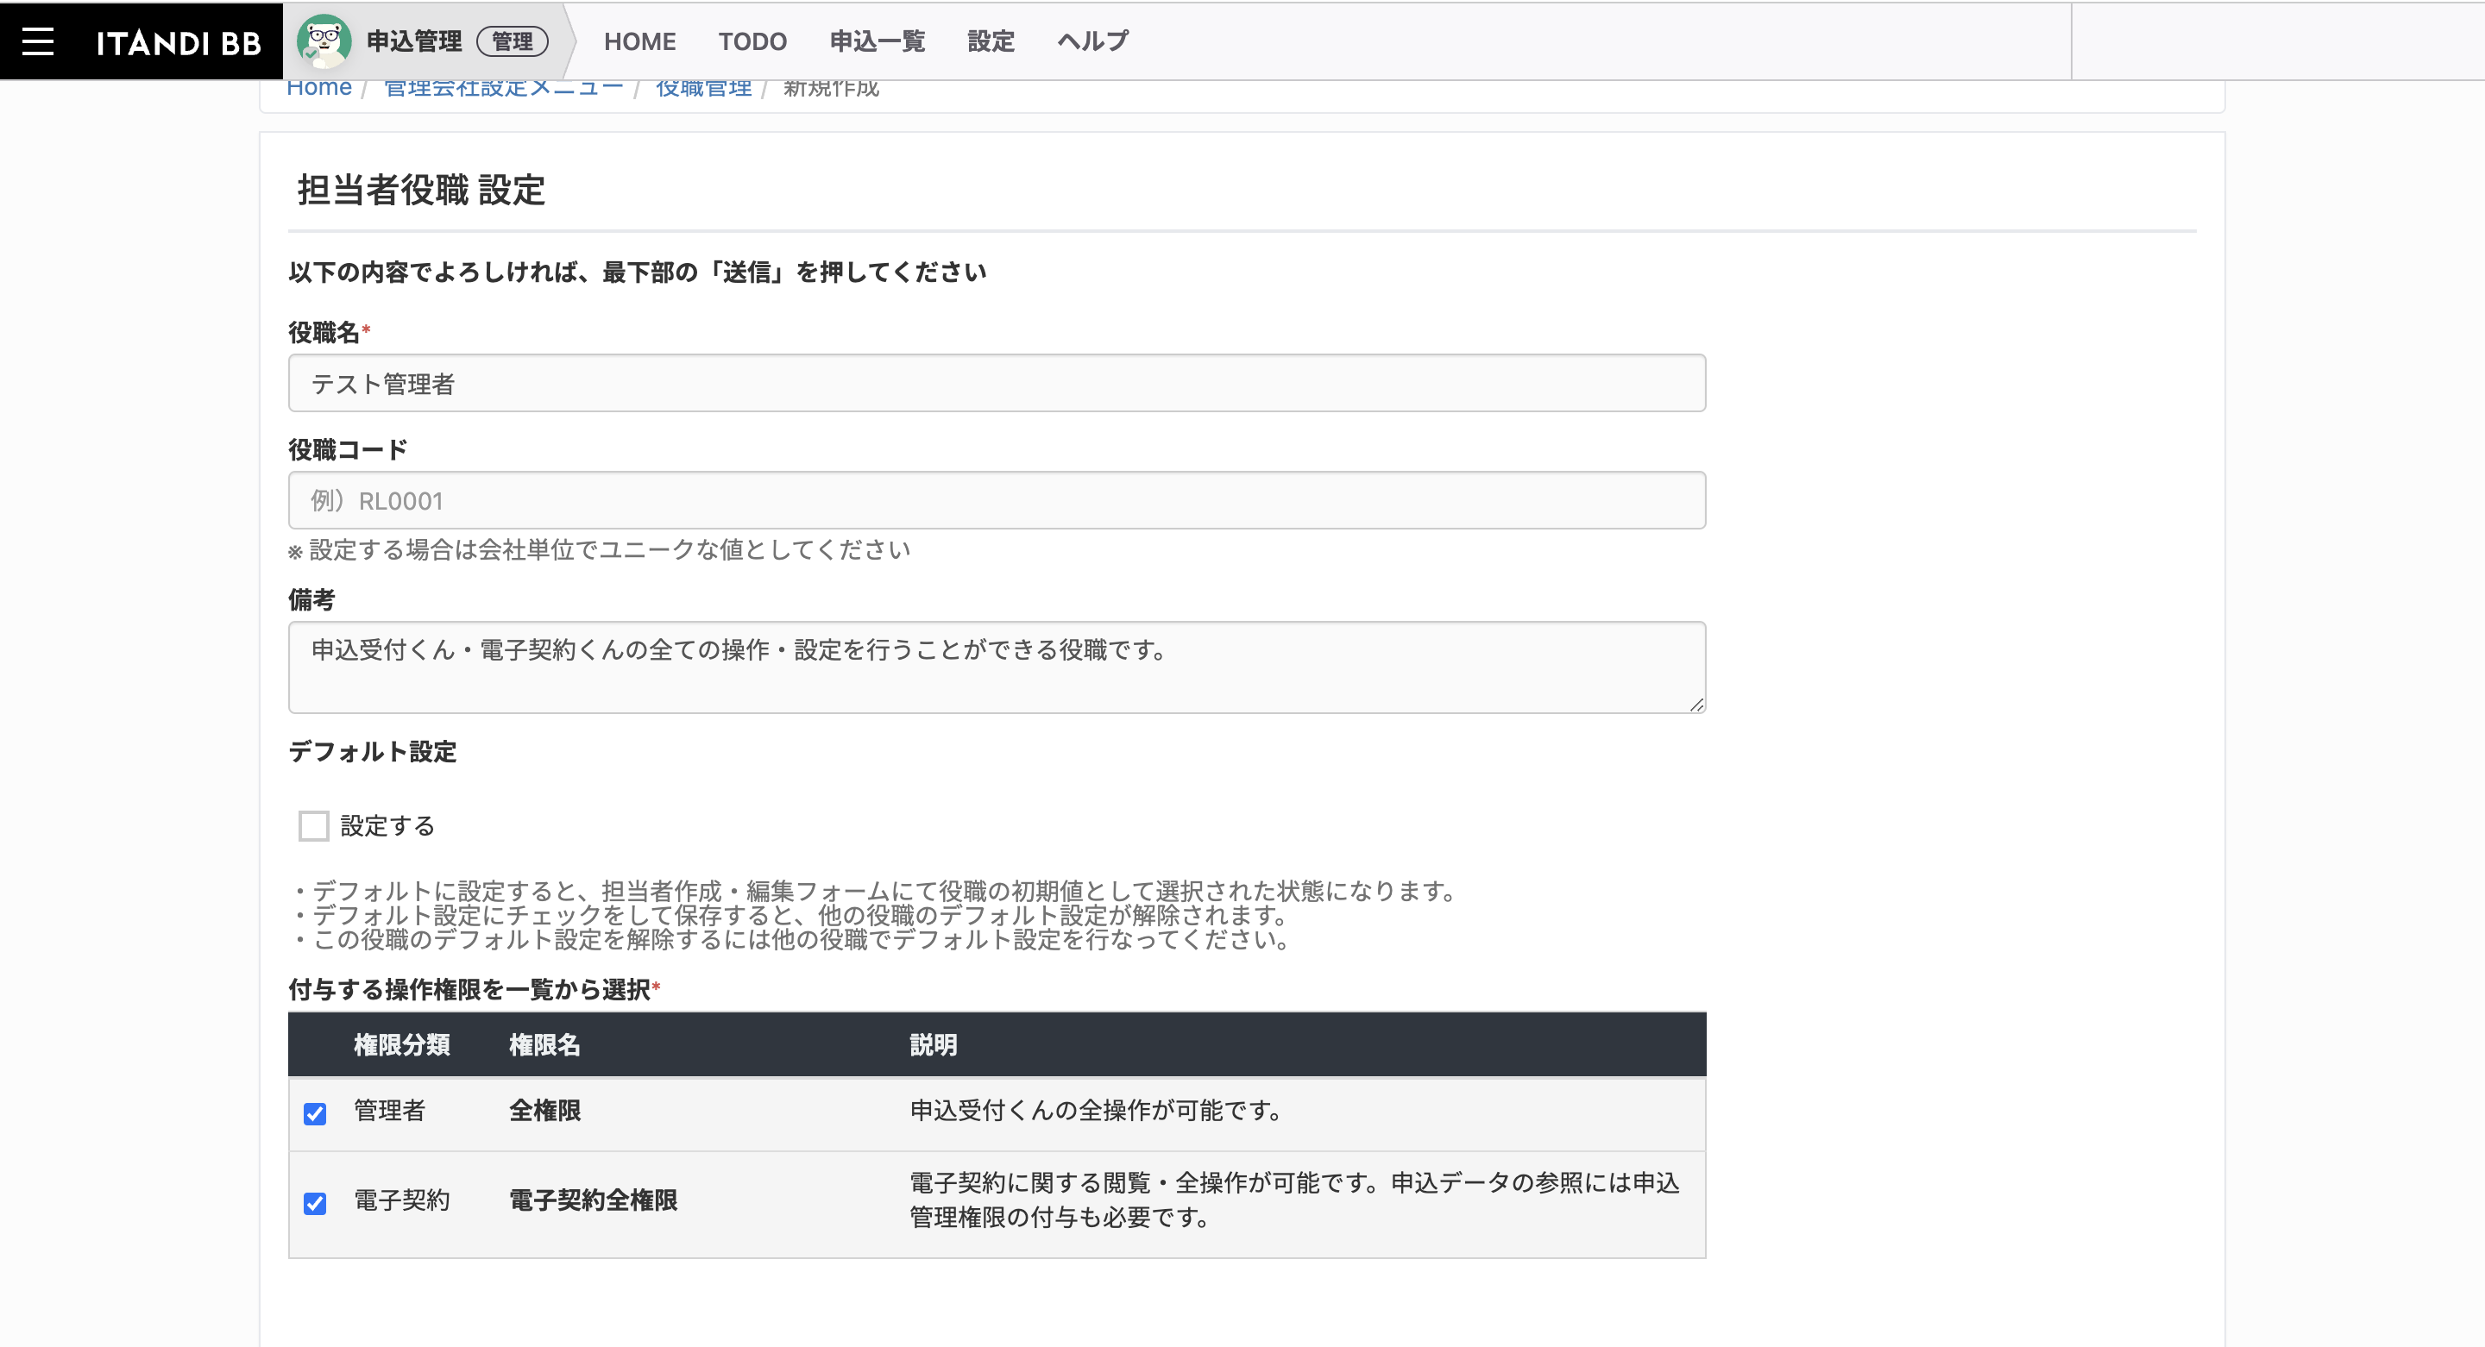Click the 備考 textarea
2485x1347 pixels.
(997, 667)
